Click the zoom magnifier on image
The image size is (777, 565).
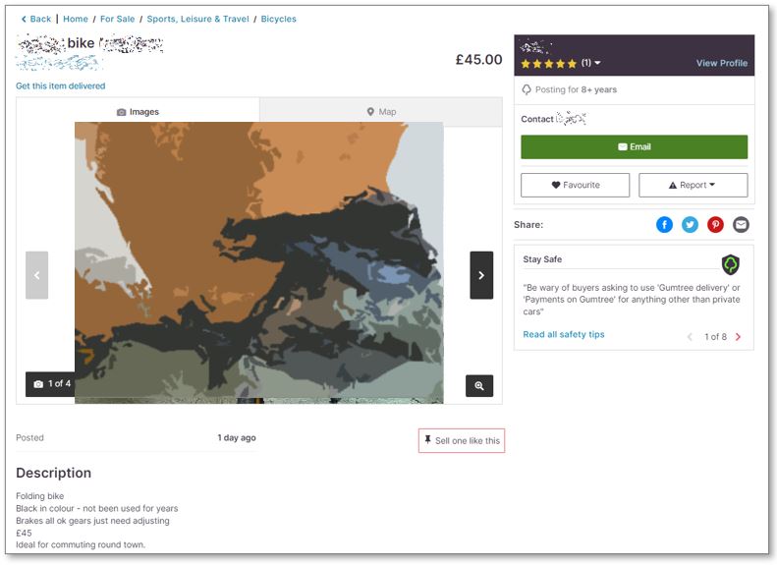tap(479, 386)
